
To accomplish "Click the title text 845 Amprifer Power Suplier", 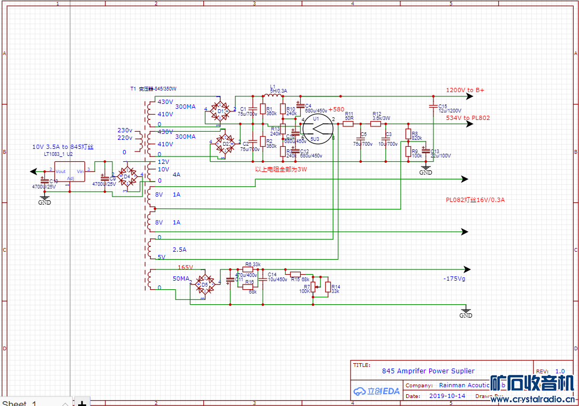I will (428, 371).
